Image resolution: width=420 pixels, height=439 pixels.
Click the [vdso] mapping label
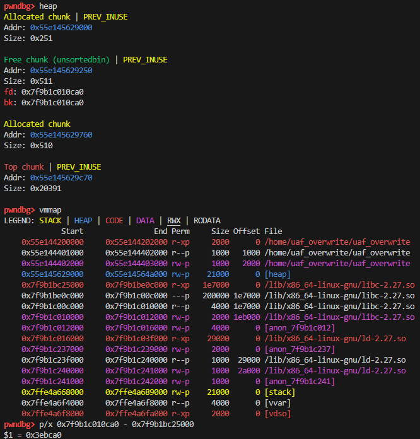click(x=277, y=414)
